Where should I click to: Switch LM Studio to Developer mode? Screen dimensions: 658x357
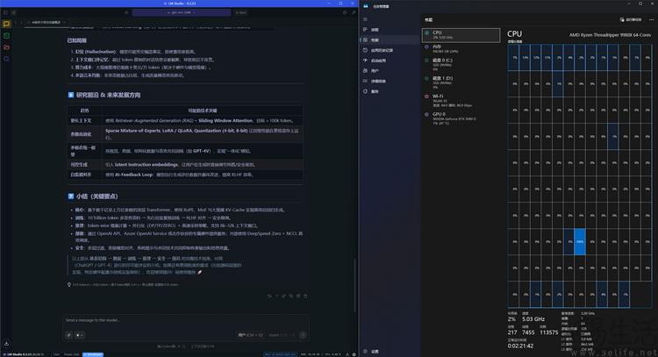(93, 354)
